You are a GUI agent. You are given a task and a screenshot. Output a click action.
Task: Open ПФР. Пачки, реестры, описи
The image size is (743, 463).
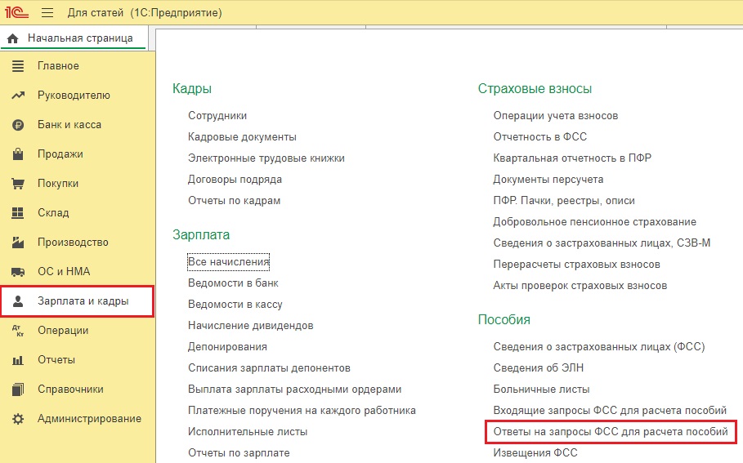pyautogui.click(x=564, y=201)
